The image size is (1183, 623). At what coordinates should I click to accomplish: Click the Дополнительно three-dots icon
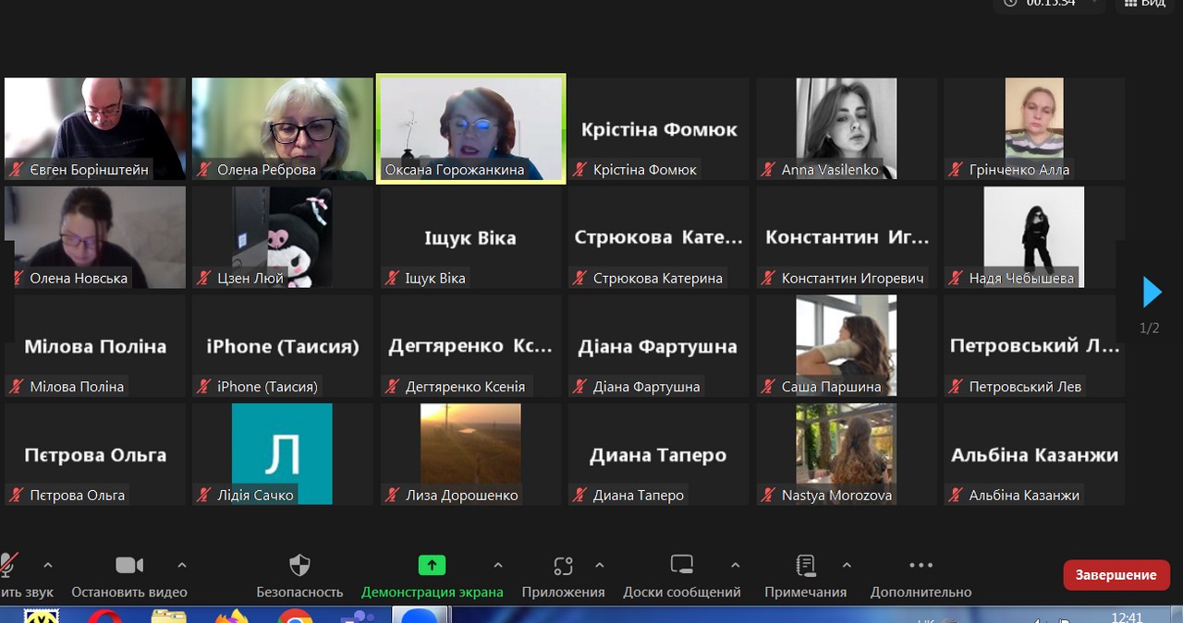pyautogui.click(x=921, y=565)
